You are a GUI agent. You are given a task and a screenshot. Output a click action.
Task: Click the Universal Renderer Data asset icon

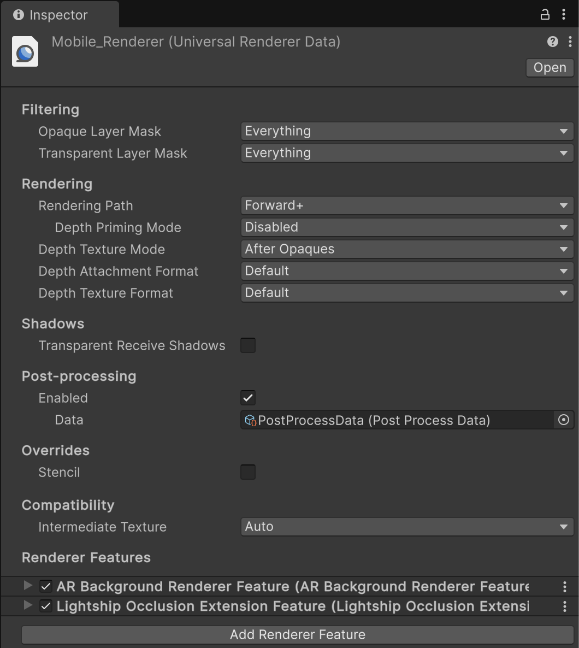25,52
